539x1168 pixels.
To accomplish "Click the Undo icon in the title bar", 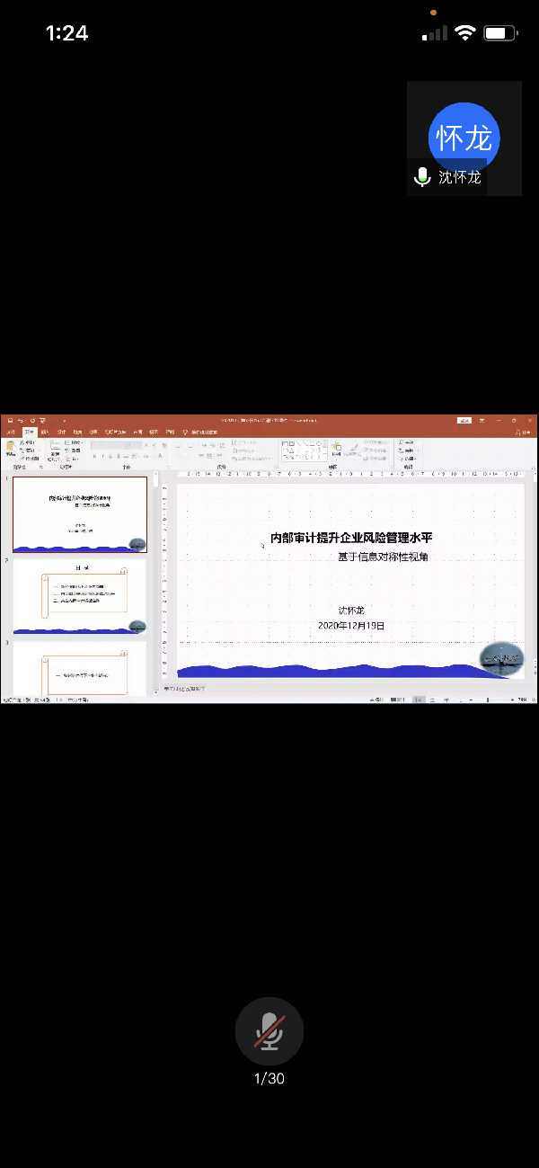I will pyautogui.click(x=21, y=420).
